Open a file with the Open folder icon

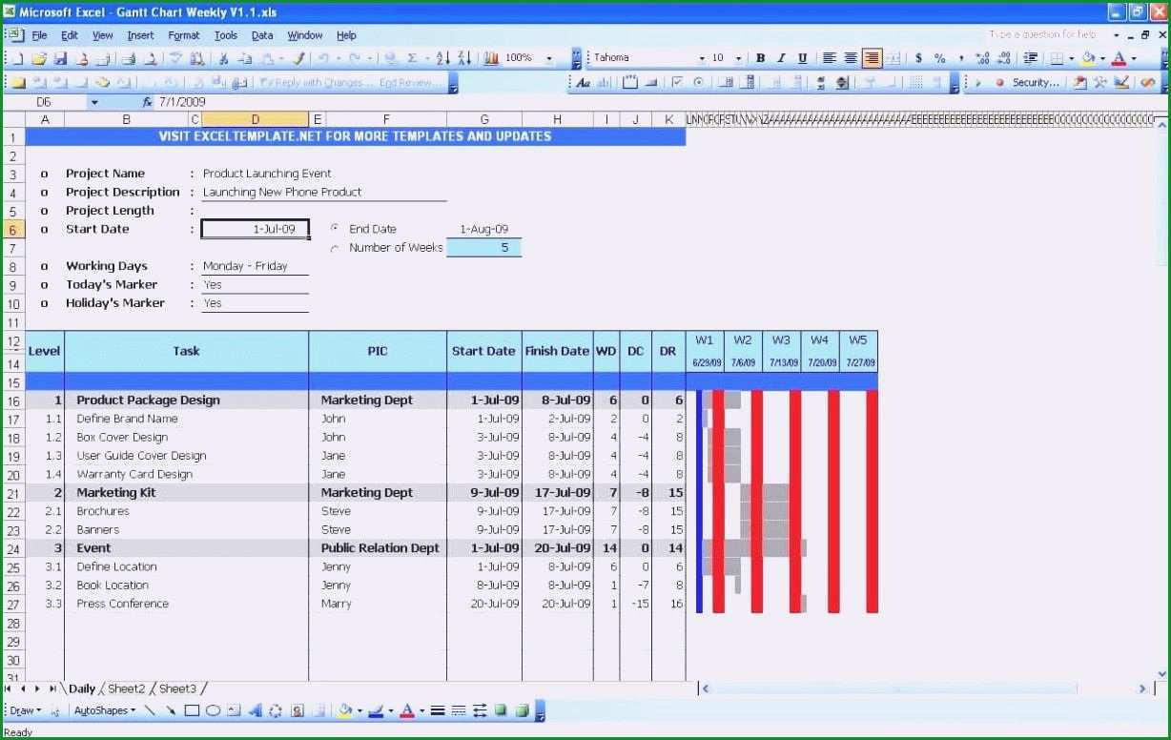pos(39,58)
